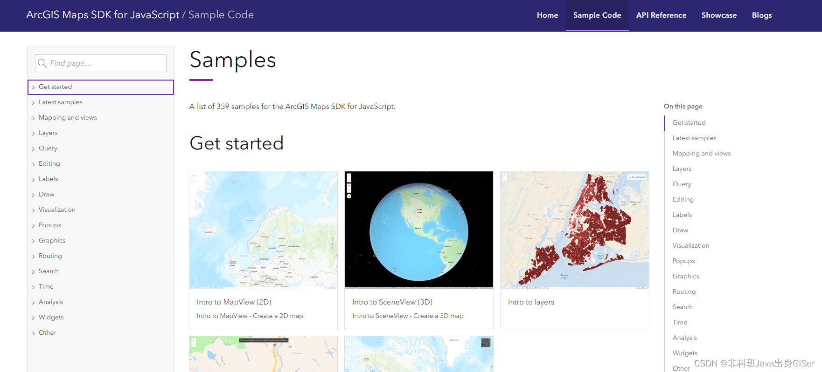
Task: Jump to Analysis in On this page
Action: point(685,338)
